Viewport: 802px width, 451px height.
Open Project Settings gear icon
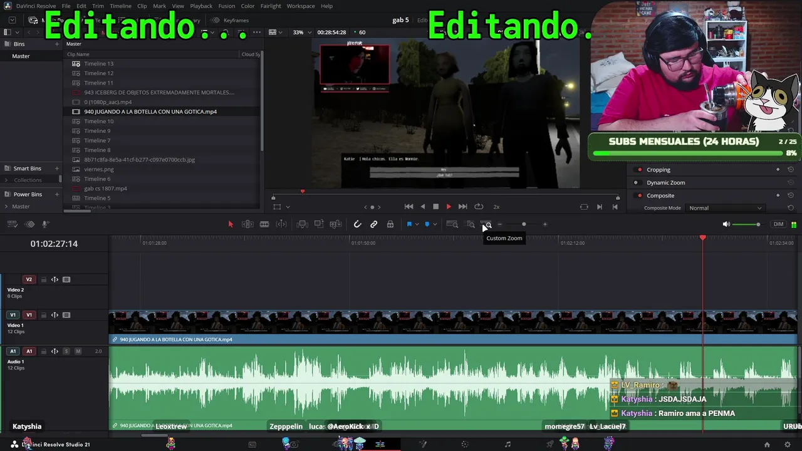pos(788,445)
